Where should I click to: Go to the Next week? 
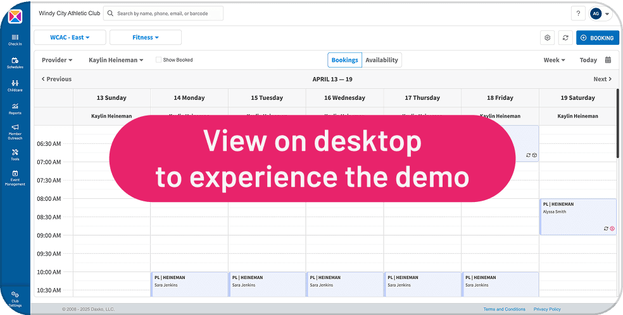click(x=603, y=79)
